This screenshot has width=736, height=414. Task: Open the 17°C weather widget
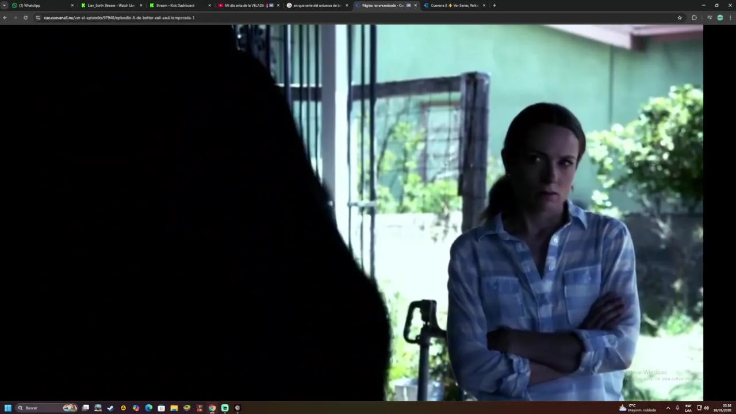[x=638, y=408]
